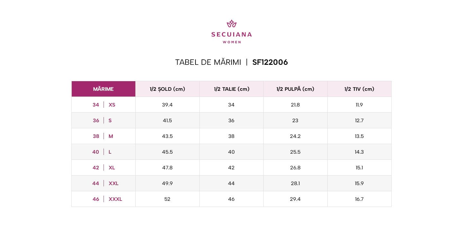Click the SECUIANA brand name text
The width and height of the screenshot is (463, 231).
(232, 34)
